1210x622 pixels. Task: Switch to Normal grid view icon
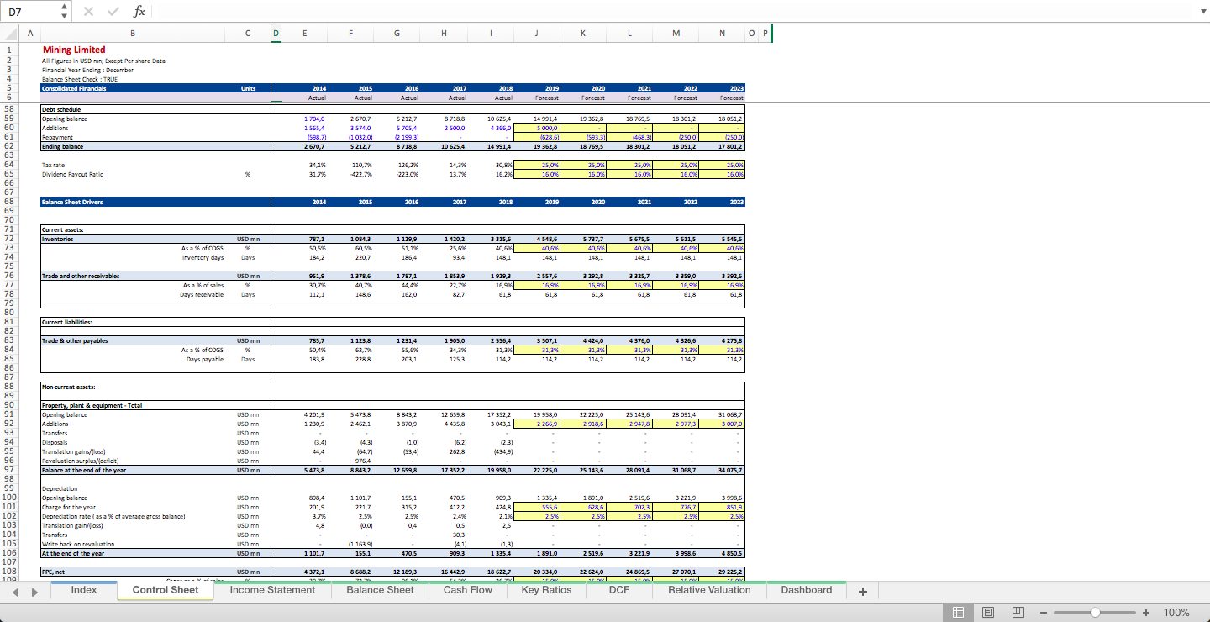click(x=957, y=613)
